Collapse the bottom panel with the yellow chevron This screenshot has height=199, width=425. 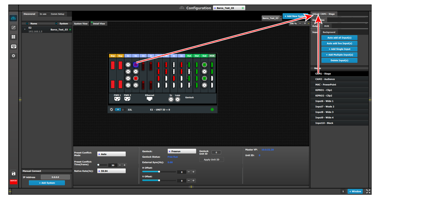[191, 187]
